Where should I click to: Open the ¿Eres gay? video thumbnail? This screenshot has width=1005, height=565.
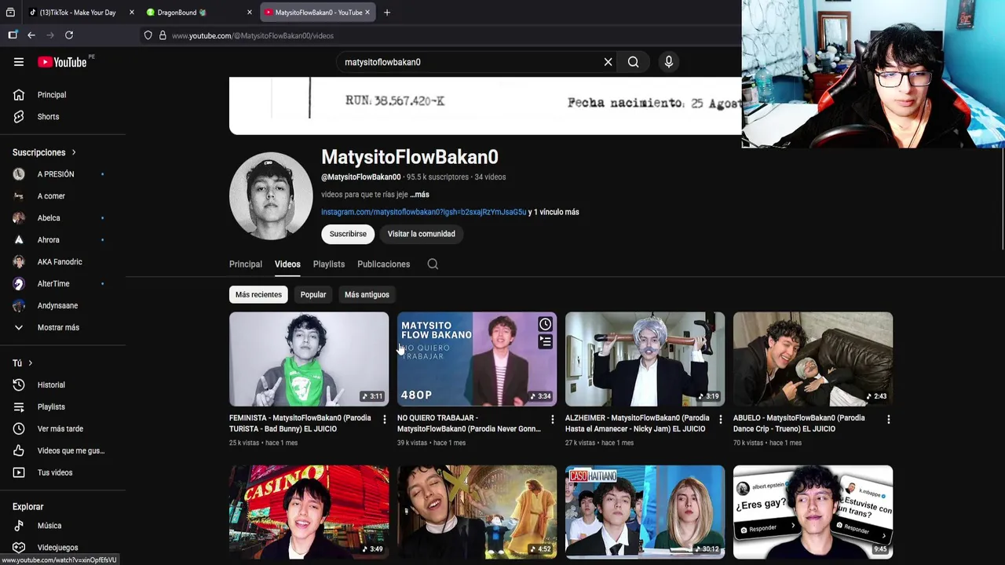click(813, 512)
